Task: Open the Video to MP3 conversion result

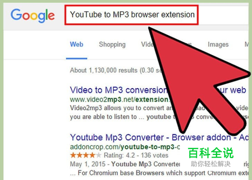Action: [119, 90]
